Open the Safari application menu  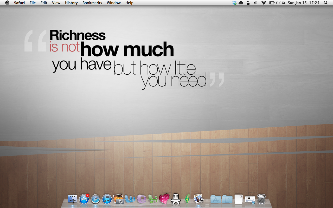(20, 3)
